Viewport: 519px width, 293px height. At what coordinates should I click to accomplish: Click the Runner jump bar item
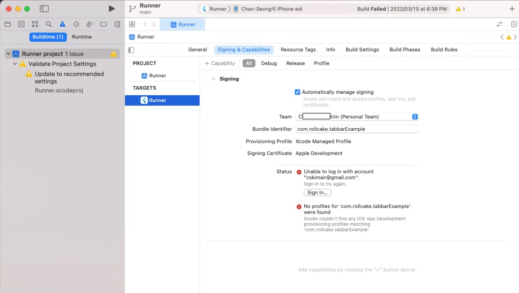tap(142, 37)
